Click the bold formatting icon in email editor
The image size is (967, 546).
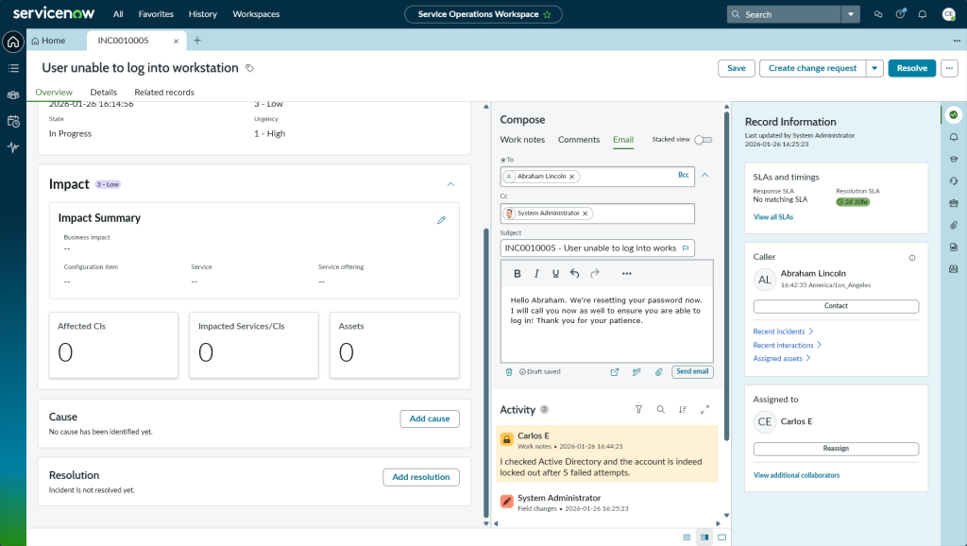coord(517,274)
